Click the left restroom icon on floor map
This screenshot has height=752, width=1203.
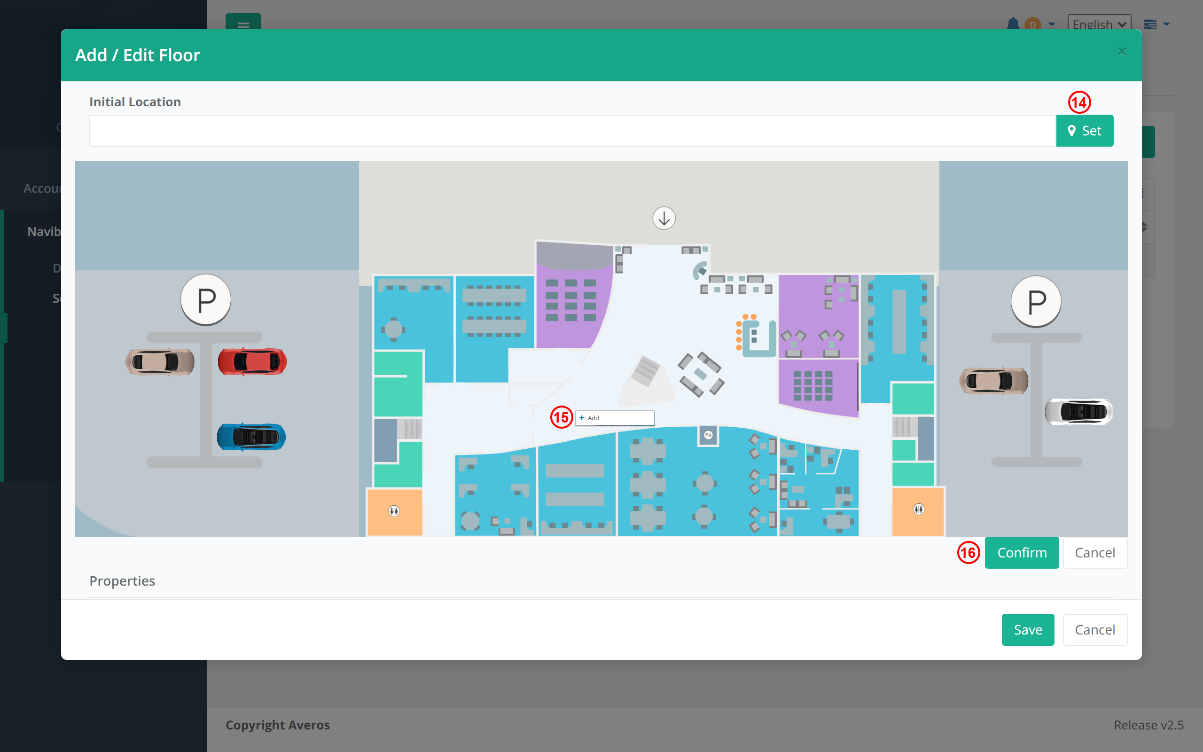(394, 511)
